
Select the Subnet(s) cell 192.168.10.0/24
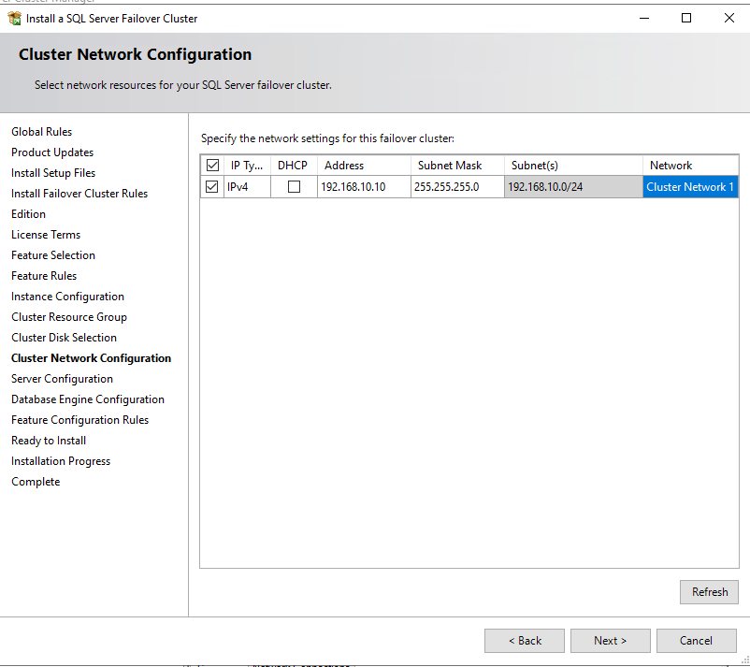(x=573, y=186)
